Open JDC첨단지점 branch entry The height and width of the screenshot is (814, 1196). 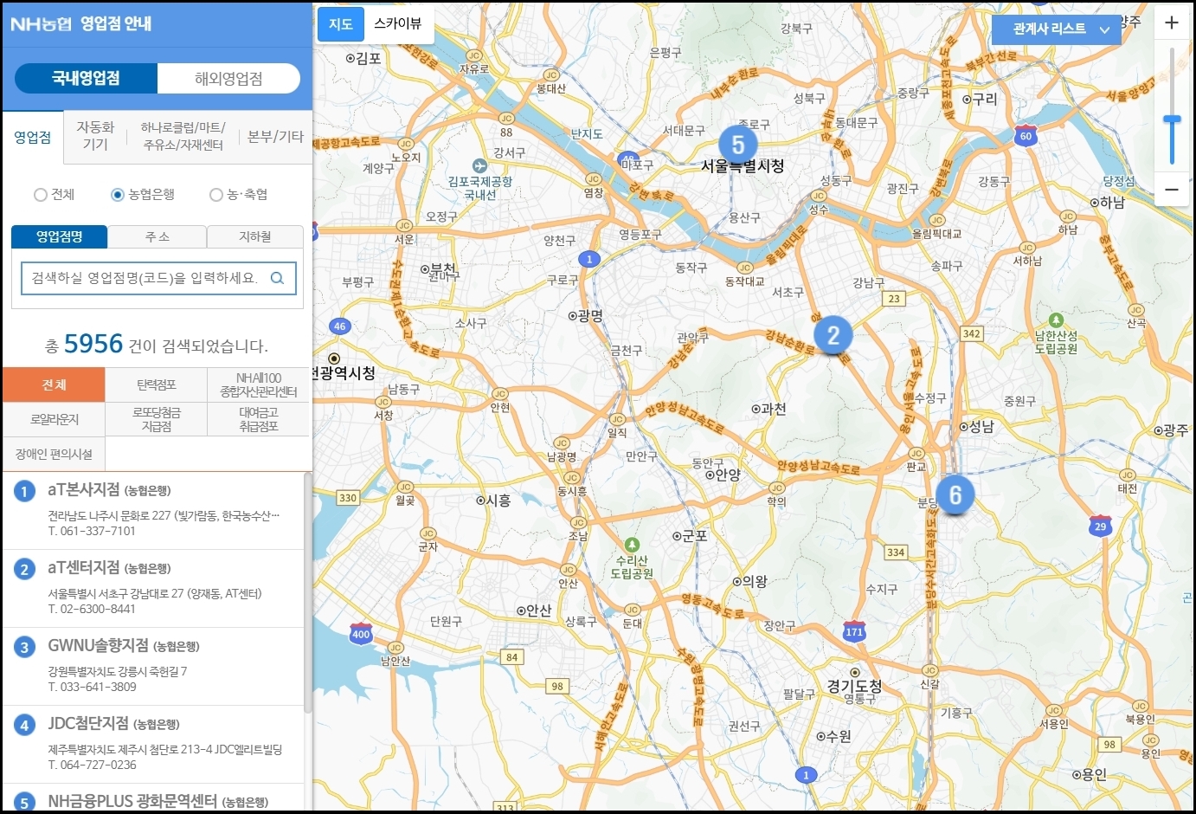[154, 745]
